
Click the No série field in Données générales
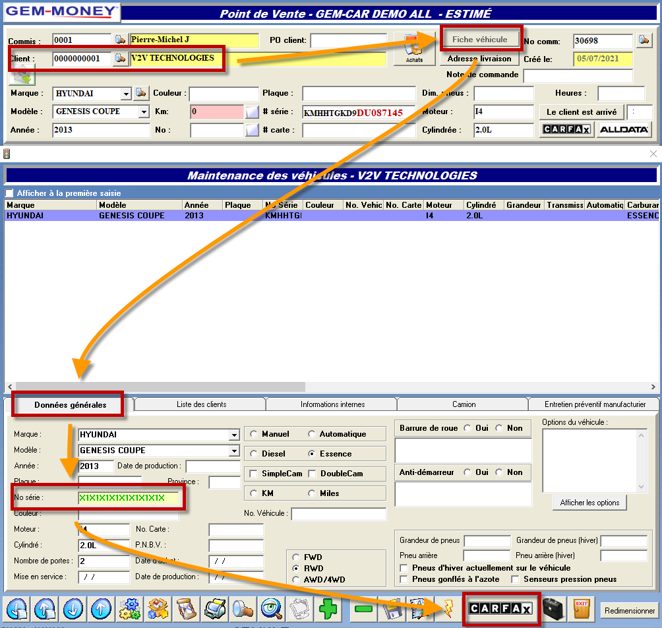[129, 497]
